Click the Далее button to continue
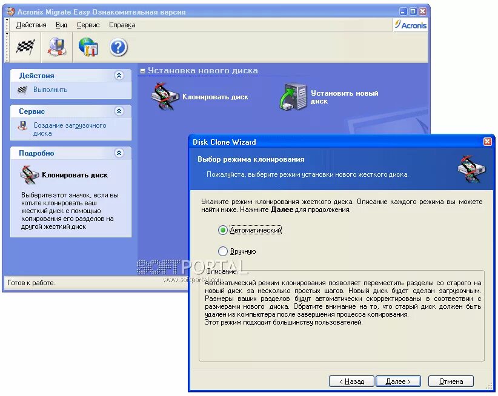This screenshot has width=498, height=396. click(x=398, y=381)
